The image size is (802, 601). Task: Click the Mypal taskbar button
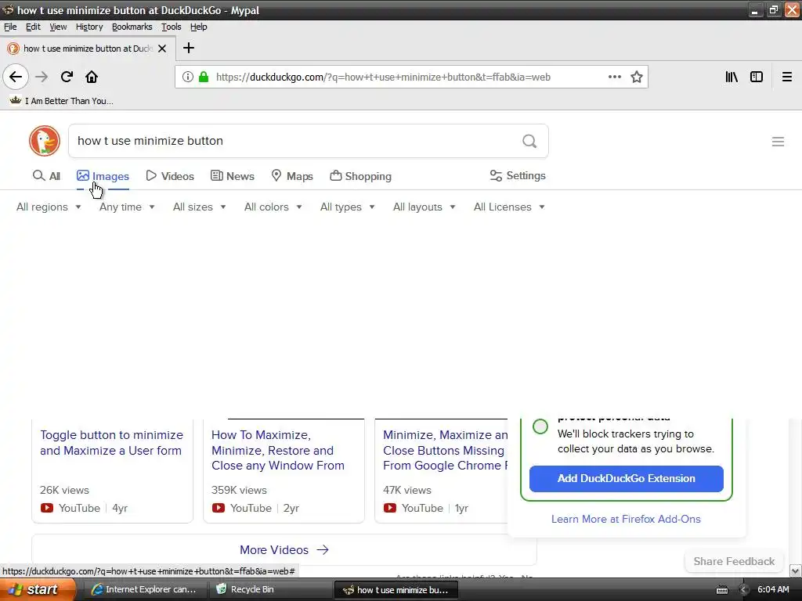click(x=396, y=590)
